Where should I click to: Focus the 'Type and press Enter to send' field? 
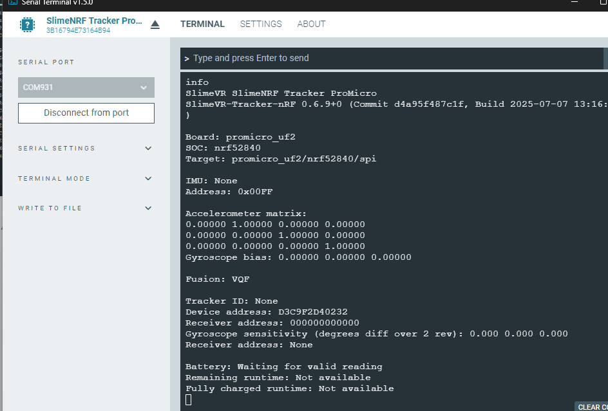pos(392,59)
